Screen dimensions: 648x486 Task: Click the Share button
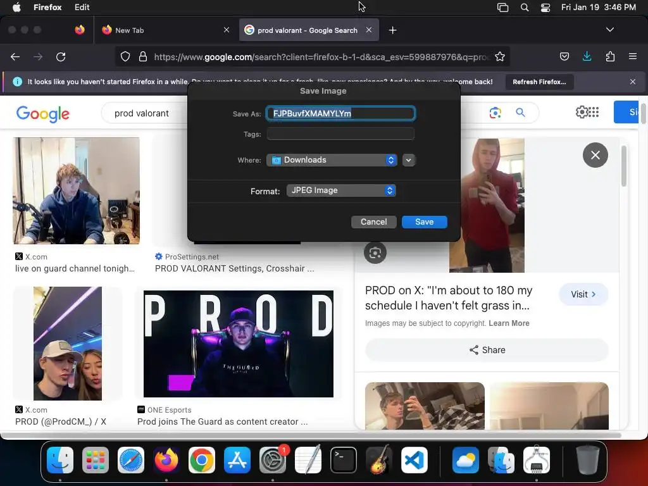[x=487, y=350]
